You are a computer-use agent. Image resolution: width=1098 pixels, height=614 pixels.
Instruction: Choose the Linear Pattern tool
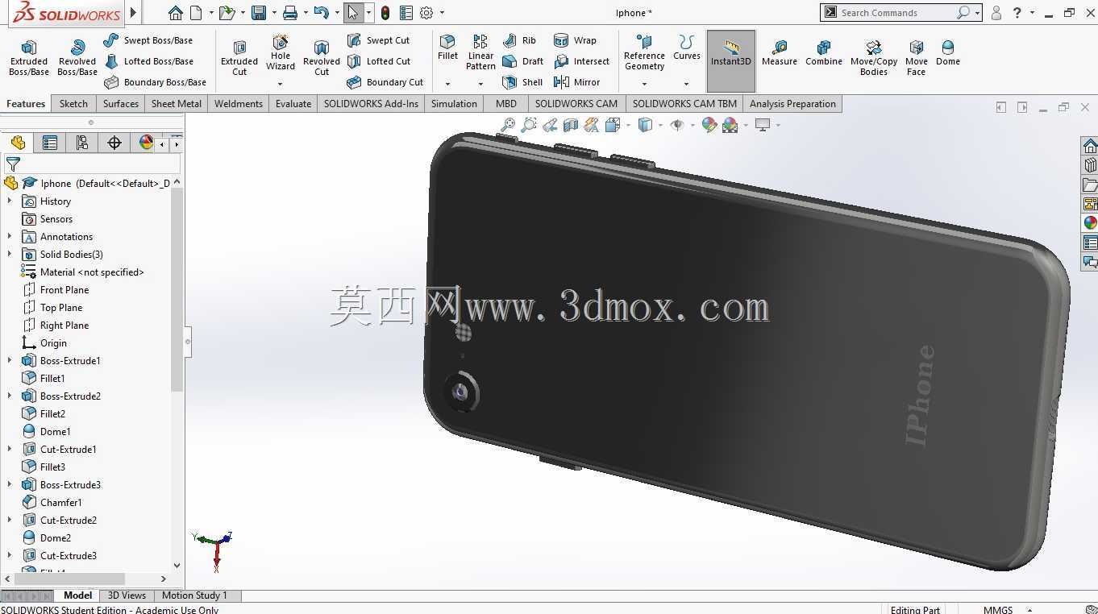(480, 52)
